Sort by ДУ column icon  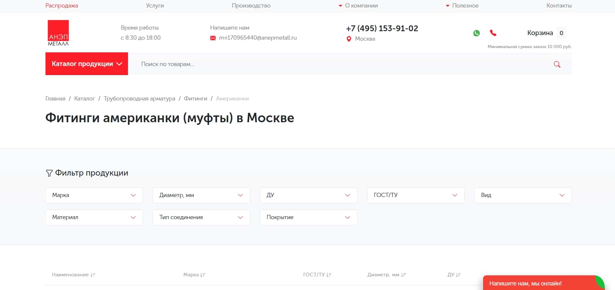(x=458, y=275)
